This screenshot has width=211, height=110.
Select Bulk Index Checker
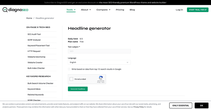click(36, 68)
